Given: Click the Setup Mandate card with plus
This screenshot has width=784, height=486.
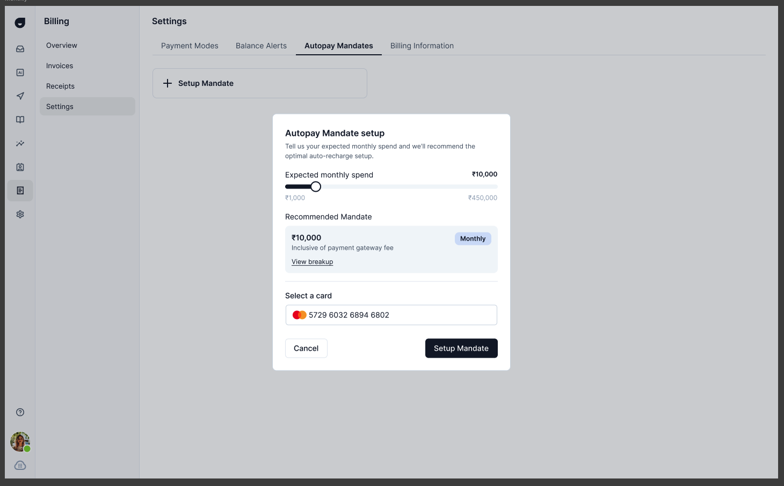Looking at the screenshot, I should tap(260, 83).
